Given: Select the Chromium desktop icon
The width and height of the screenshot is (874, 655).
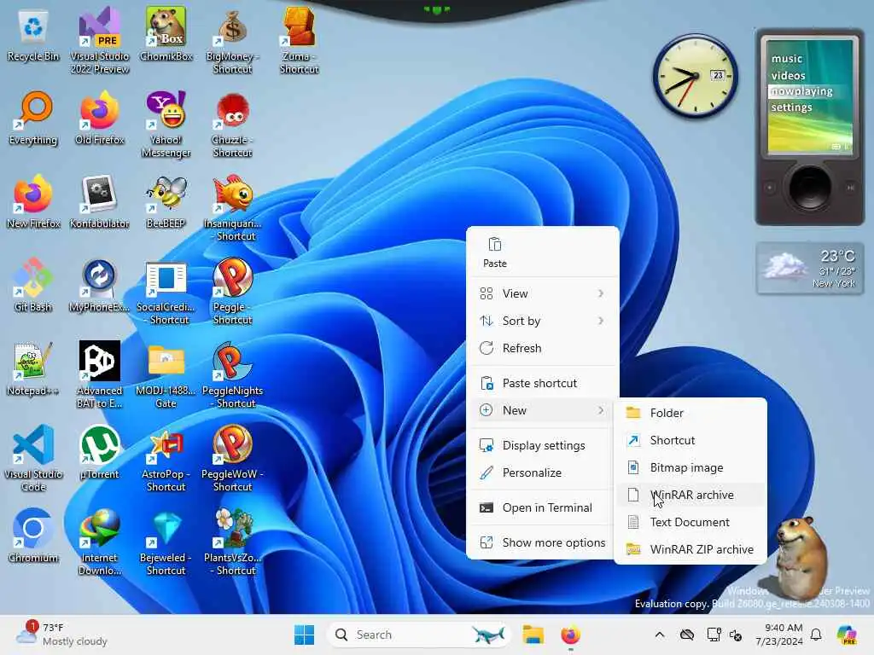Looking at the screenshot, I should [x=33, y=536].
